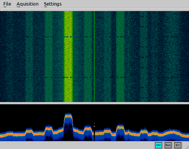Click the leftmost small peak in spectrum plot
Screen dimensions: 189x149
29,131
